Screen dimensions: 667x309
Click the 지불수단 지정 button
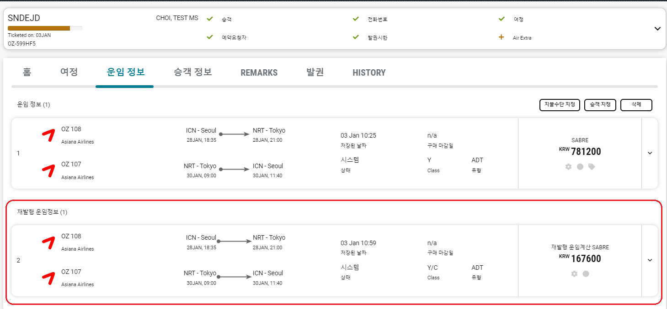tap(560, 105)
